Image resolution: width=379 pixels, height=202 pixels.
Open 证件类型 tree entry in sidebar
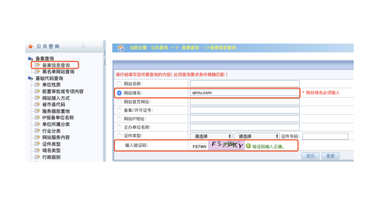click(x=51, y=144)
